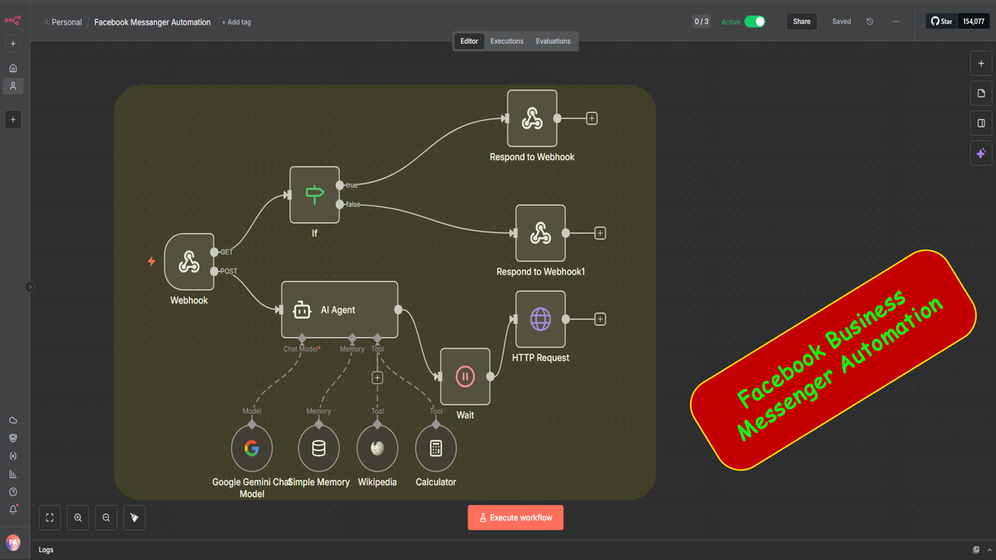Image resolution: width=996 pixels, height=560 pixels.
Task: Open the help menu question mark icon
Action: (13, 492)
